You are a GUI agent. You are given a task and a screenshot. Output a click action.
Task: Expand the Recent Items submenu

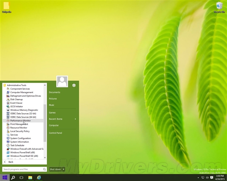click(75, 119)
